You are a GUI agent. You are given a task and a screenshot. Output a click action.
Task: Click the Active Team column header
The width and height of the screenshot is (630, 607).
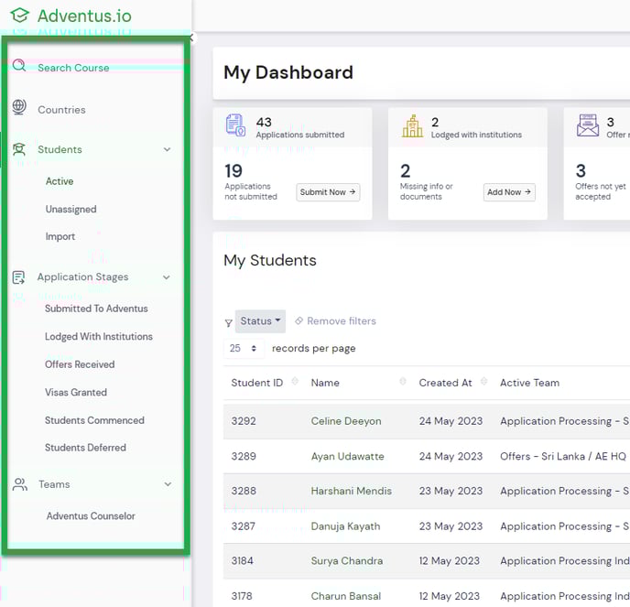tap(529, 383)
